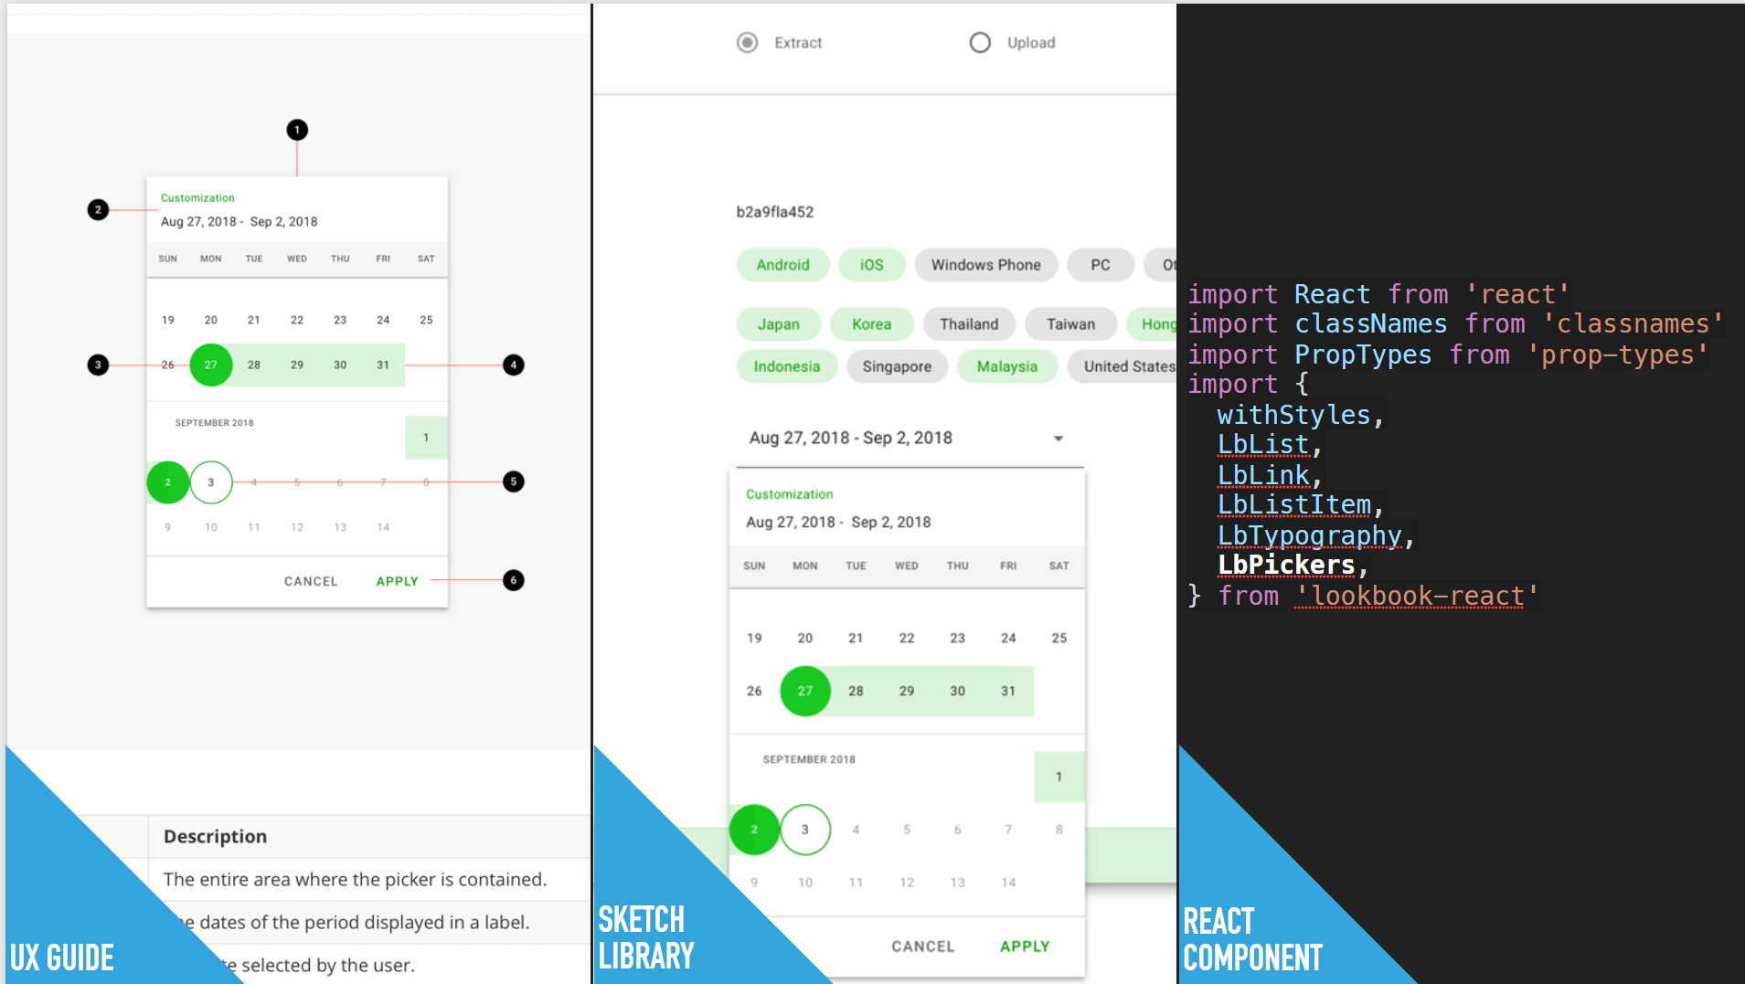Select day 31 in Sketch Library calendar
Screen dimensions: 1745x984
click(x=1008, y=691)
